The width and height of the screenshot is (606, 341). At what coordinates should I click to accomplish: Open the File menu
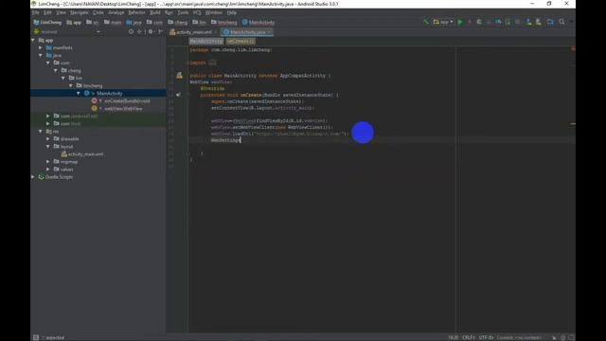point(36,12)
